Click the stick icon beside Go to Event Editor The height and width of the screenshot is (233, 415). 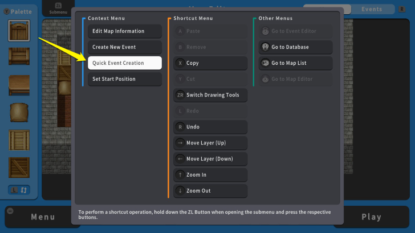[x=265, y=31]
